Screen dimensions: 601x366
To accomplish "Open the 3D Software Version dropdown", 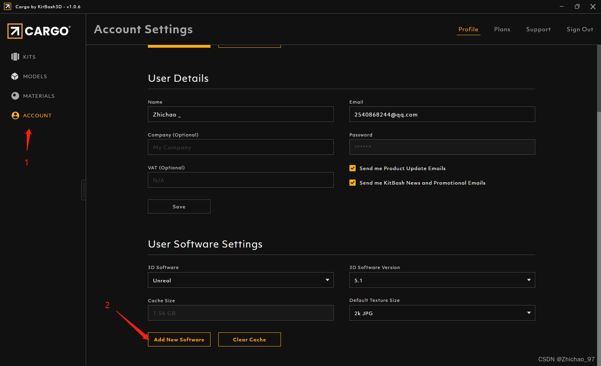I will 442,280.
